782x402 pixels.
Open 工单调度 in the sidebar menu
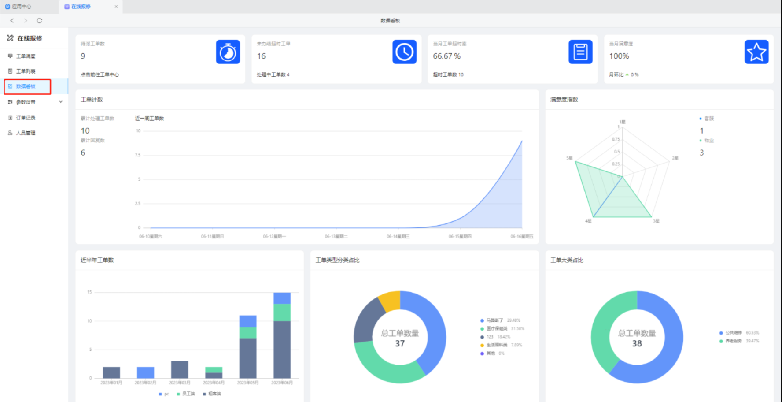coord(26,56)
